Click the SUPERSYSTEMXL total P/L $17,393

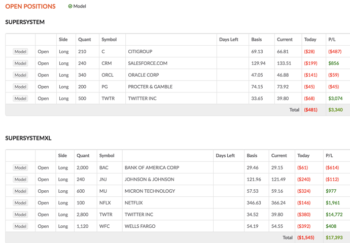pos(334,237)
